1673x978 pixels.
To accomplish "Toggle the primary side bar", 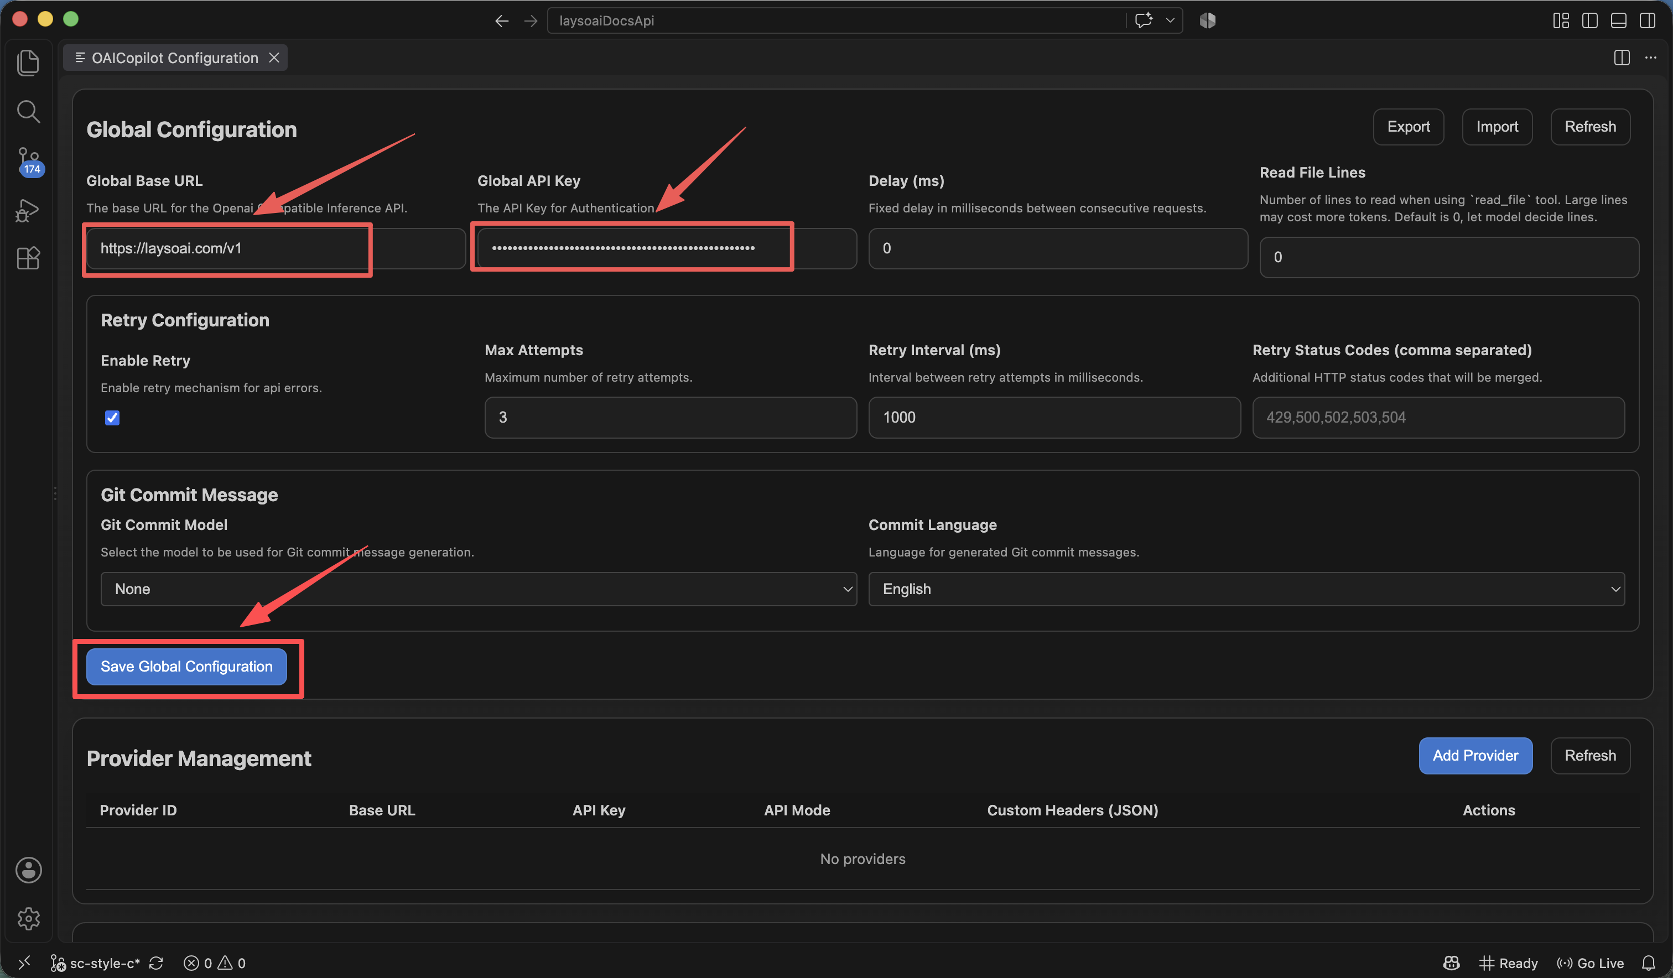I will click(1589, 20).
